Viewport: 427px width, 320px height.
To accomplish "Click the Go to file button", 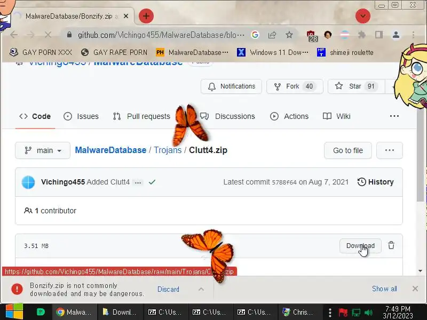I will [348, 150].
